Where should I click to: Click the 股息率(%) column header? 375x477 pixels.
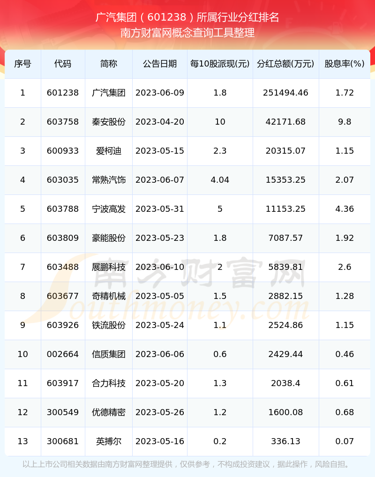click(x=345, y=64)
